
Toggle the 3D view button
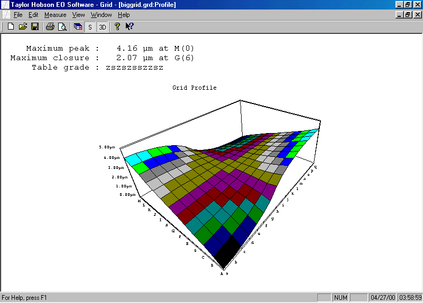[x=103, y=26]
